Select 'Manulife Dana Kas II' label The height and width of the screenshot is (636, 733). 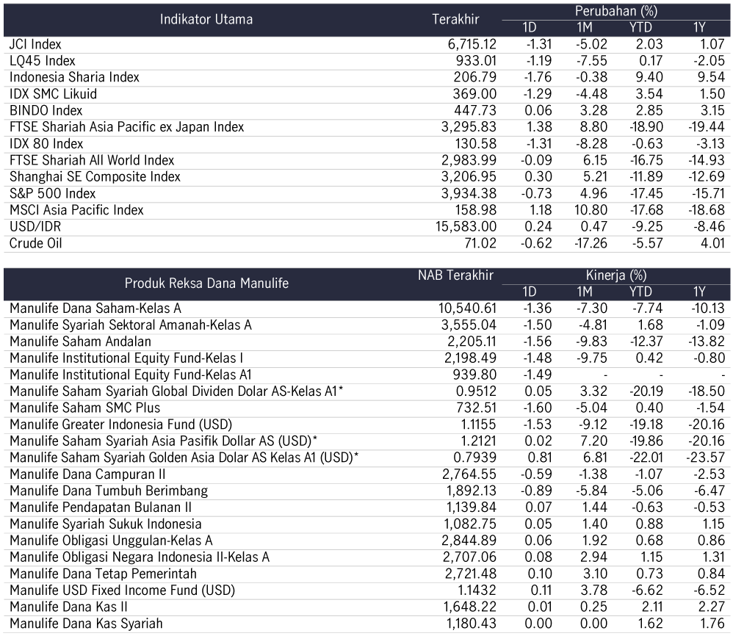(68, 607)
